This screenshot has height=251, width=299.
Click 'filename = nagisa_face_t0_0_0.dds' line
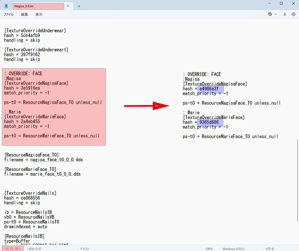click(44, 160)
